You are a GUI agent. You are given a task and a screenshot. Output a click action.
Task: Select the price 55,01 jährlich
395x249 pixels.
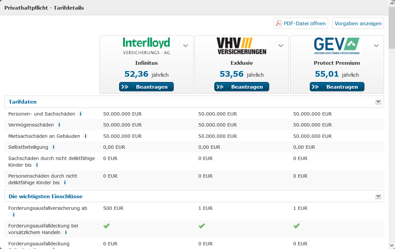pos(337,74)
